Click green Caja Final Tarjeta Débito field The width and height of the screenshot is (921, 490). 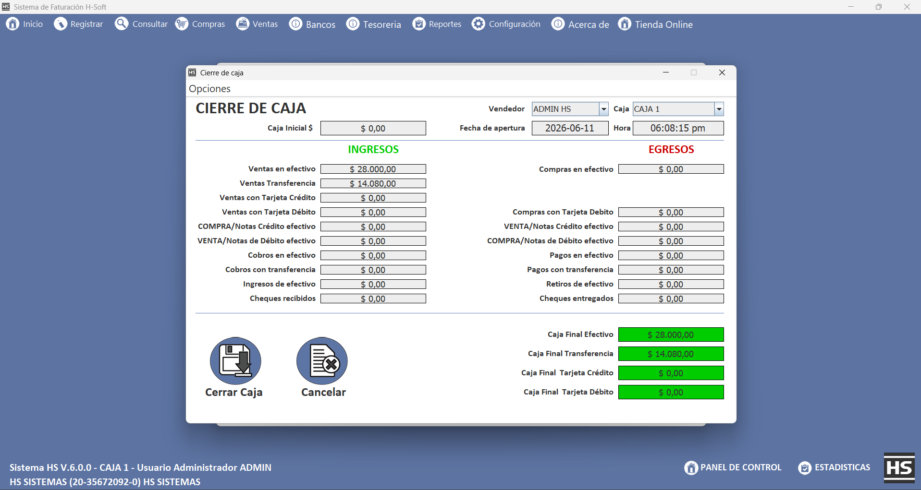coord(671,392)
